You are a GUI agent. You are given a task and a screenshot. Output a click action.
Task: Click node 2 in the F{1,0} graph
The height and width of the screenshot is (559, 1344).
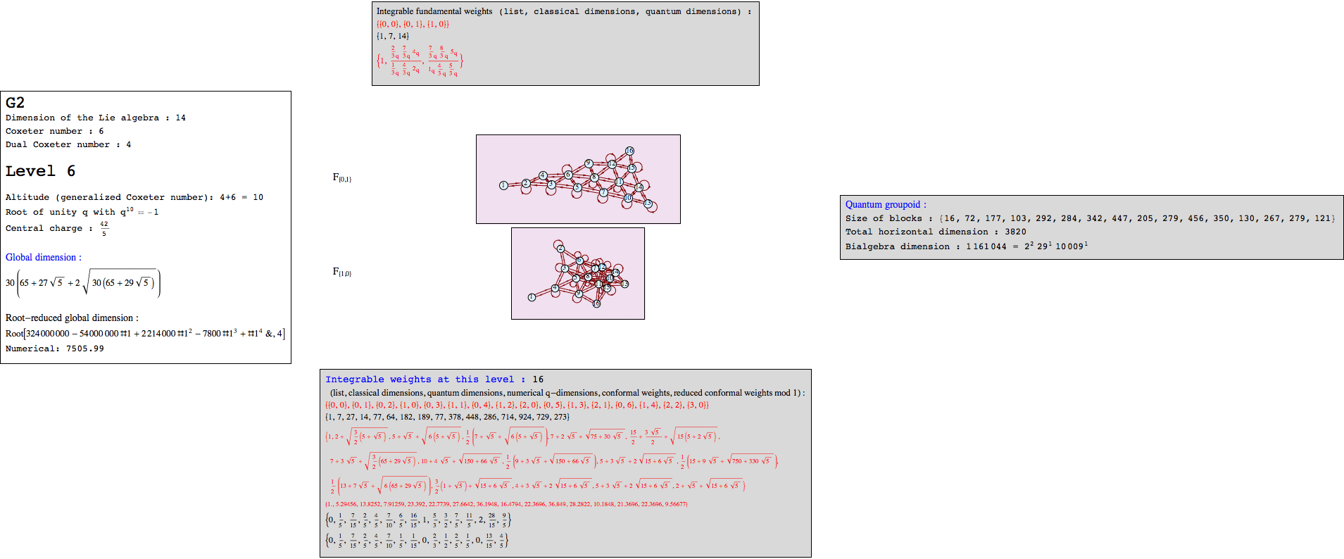tap(560, 248)
